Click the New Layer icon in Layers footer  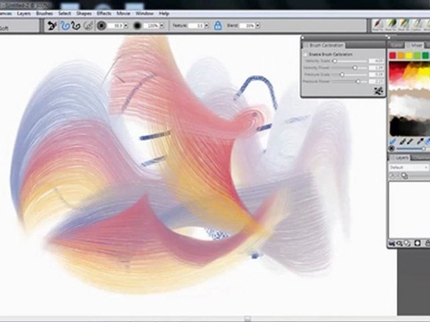408,243
